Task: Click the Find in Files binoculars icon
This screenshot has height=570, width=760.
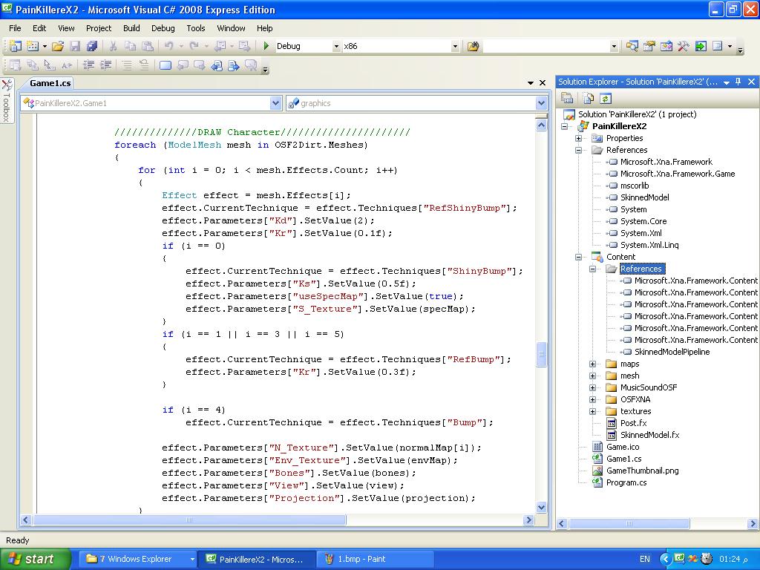Action: (x=473, y=46)
